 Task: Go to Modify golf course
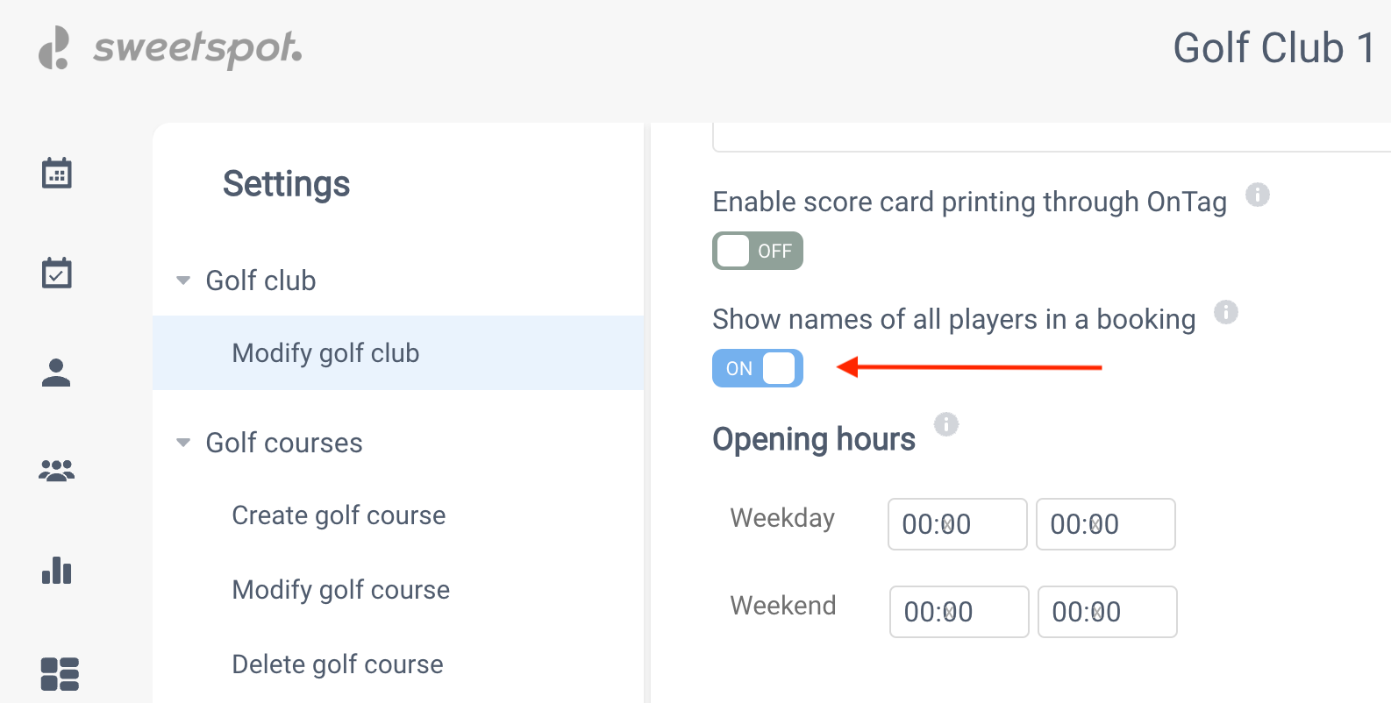coord(340,590)
